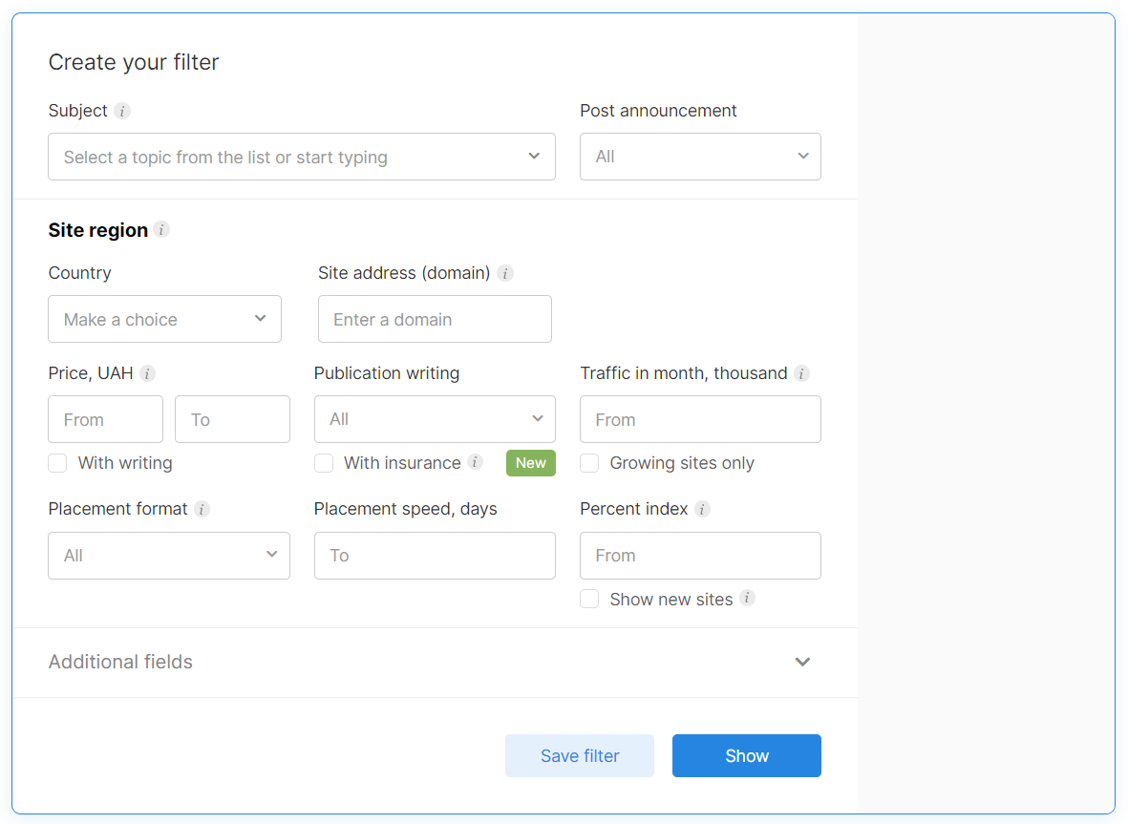This screenshot has width=1128, height=824.
Task: Open the Site region info tooltip icon
Action: coord(161,230)
